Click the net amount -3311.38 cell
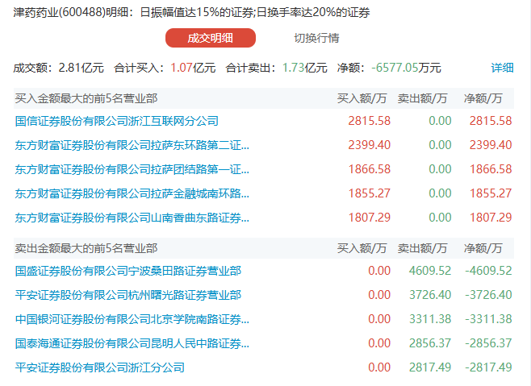Screen dimensions: 531x386 click(x=488, y=319)
